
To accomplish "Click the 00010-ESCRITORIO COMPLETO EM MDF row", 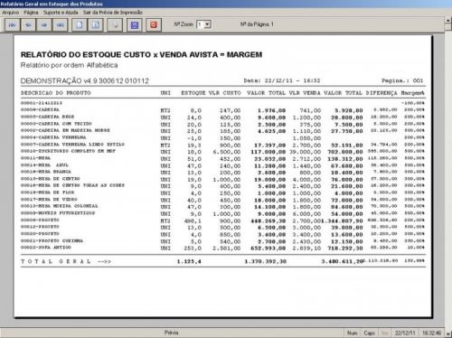I will coord(222,151).
